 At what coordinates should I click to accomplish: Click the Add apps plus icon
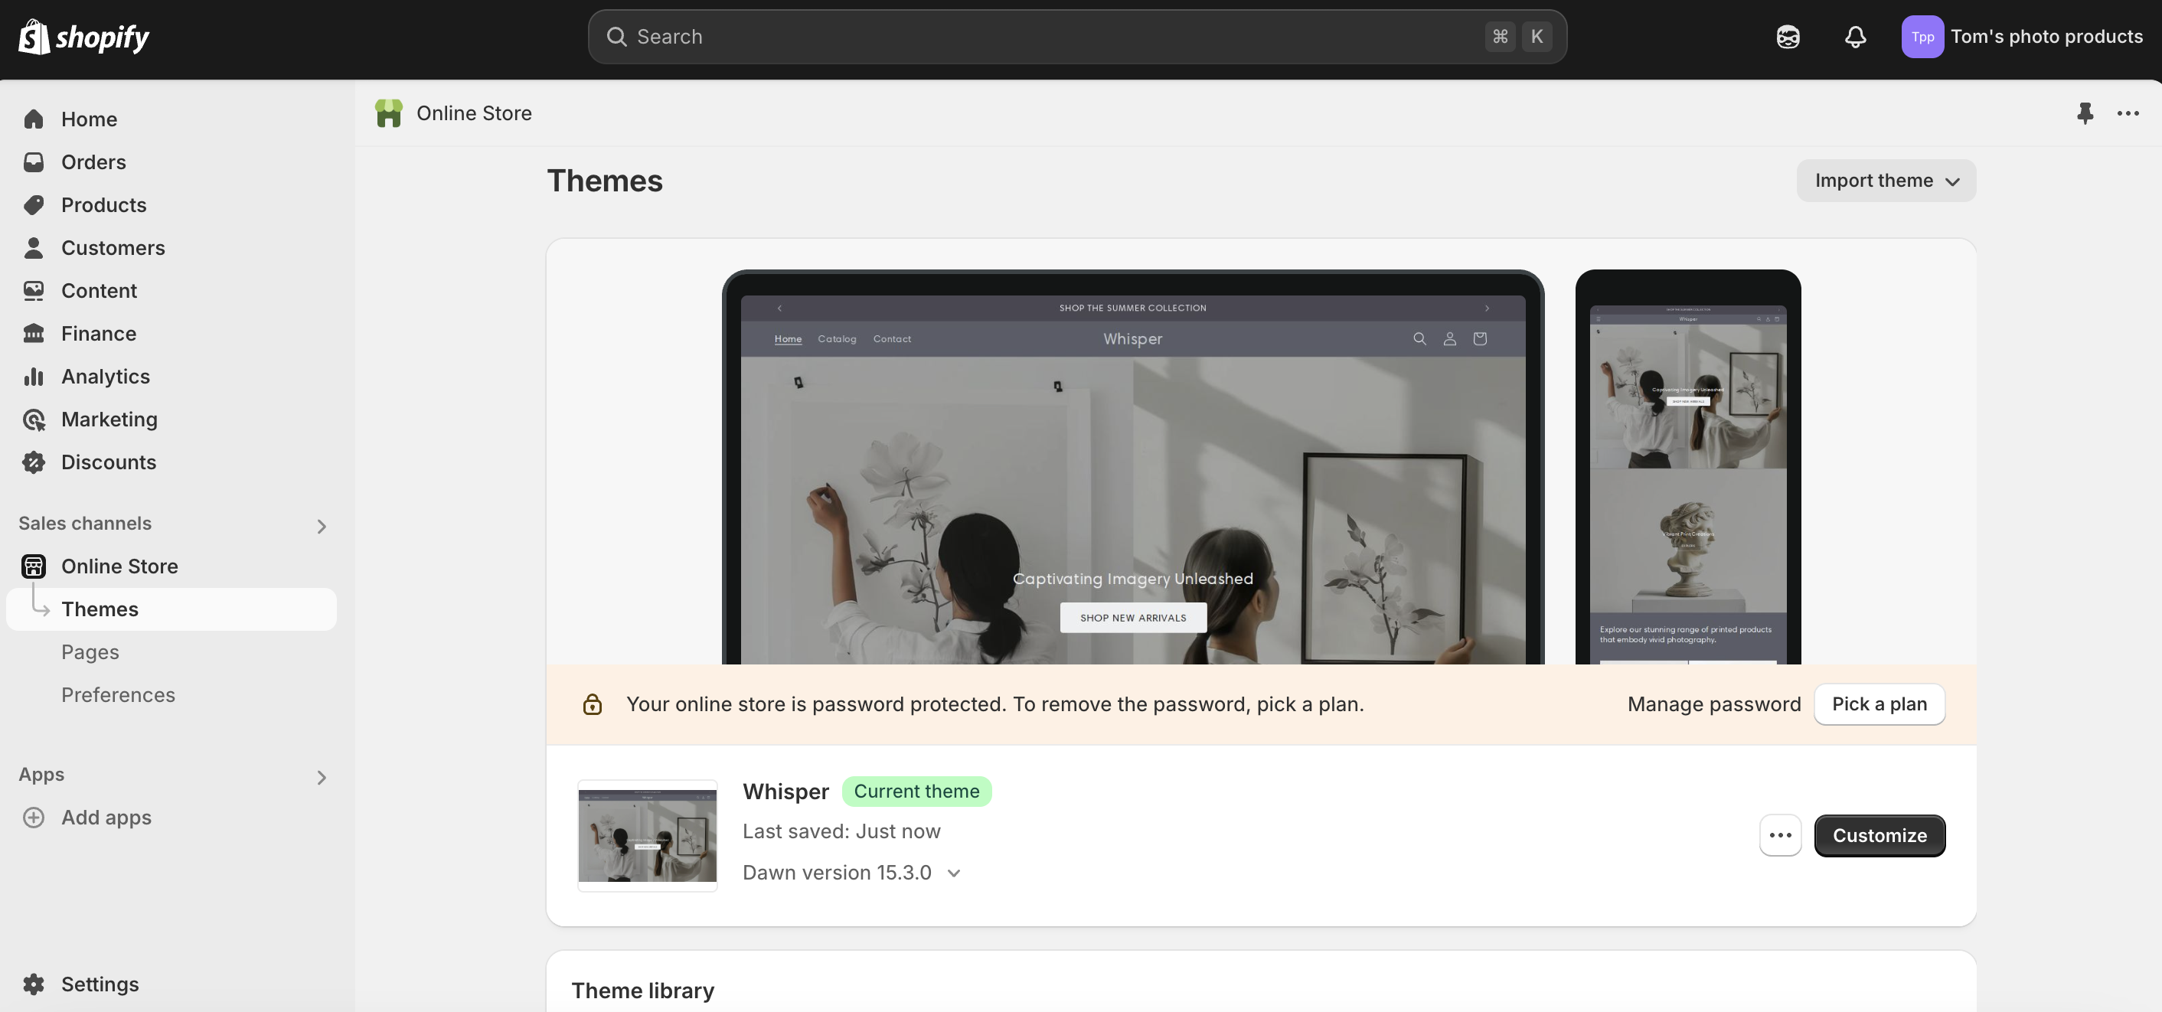click(34, 818)
